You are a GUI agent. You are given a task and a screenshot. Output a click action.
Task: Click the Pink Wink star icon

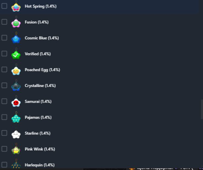tap(16, 150)
